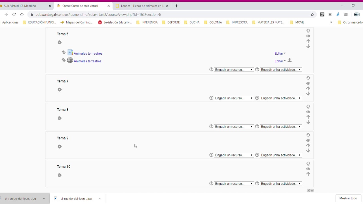Click move handle beside Animales terrestres crossword
The width and height of the screenshot is (363, 204).
tap(64, 60)
